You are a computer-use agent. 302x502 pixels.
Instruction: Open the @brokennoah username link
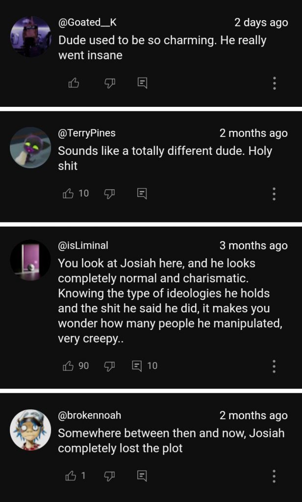(90, 415)
